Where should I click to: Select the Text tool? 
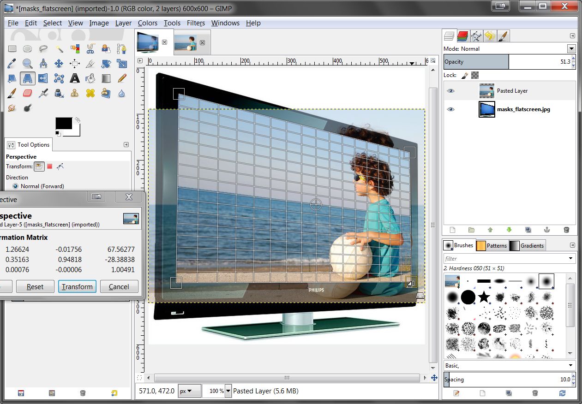tap(75, 78)
